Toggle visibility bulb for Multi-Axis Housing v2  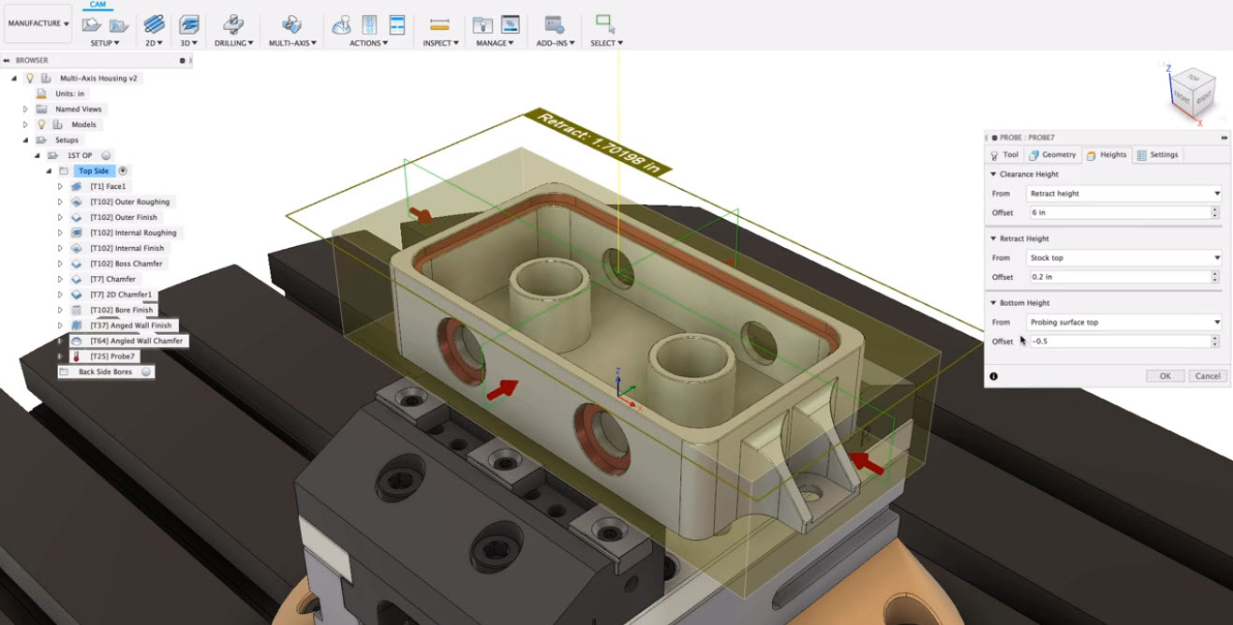pyautogui.click(x=30, y=78)
